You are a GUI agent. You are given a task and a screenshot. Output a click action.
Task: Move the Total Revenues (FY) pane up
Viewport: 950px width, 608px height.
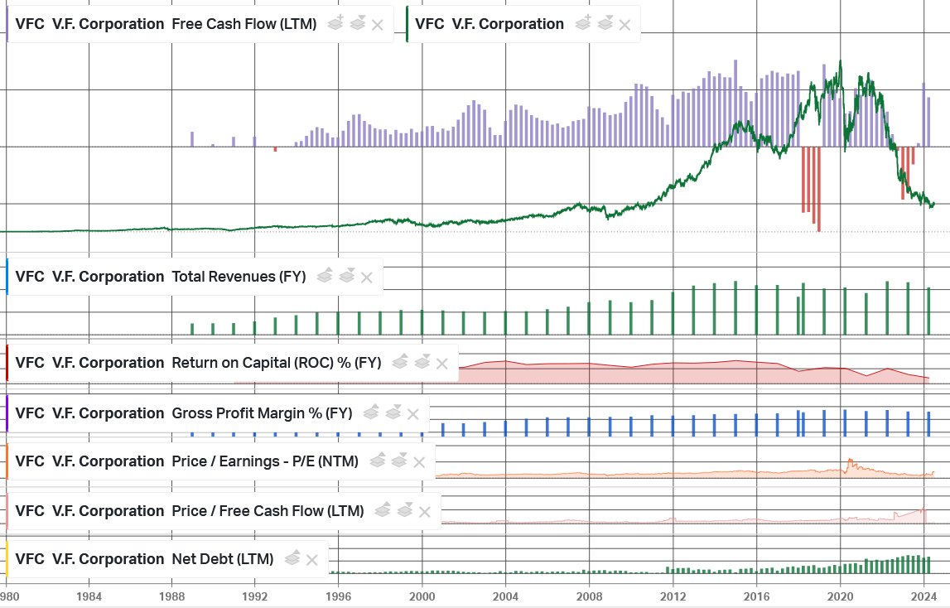(x=325, y=276)
